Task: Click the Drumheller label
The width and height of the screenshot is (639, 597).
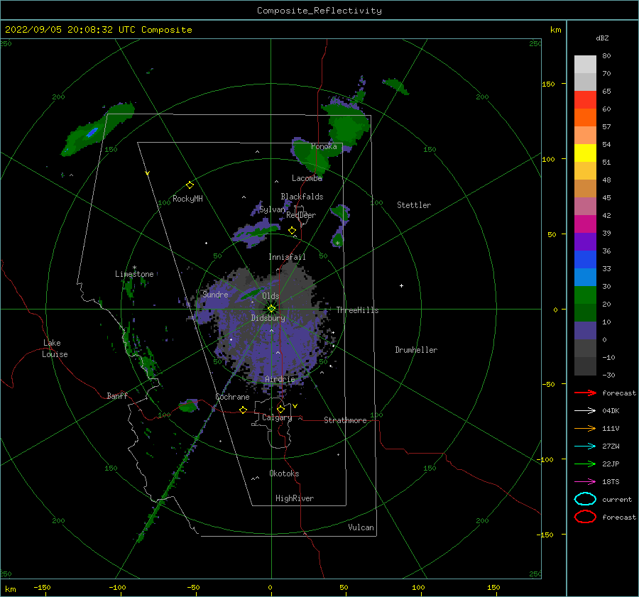Action: 416,350
